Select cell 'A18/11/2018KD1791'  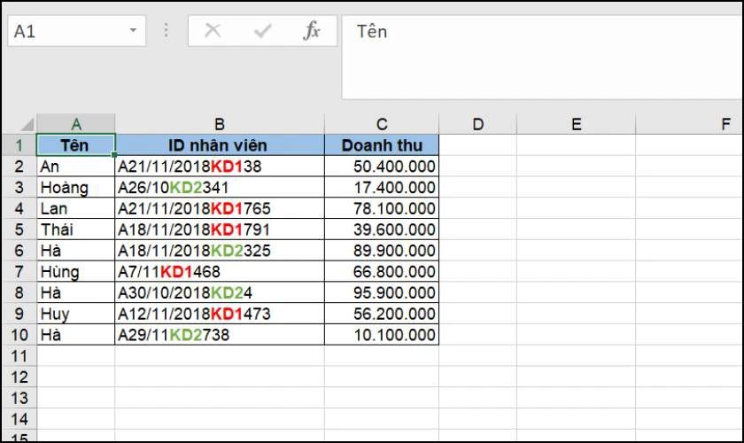pyautogui.click(x=220, y=229)
